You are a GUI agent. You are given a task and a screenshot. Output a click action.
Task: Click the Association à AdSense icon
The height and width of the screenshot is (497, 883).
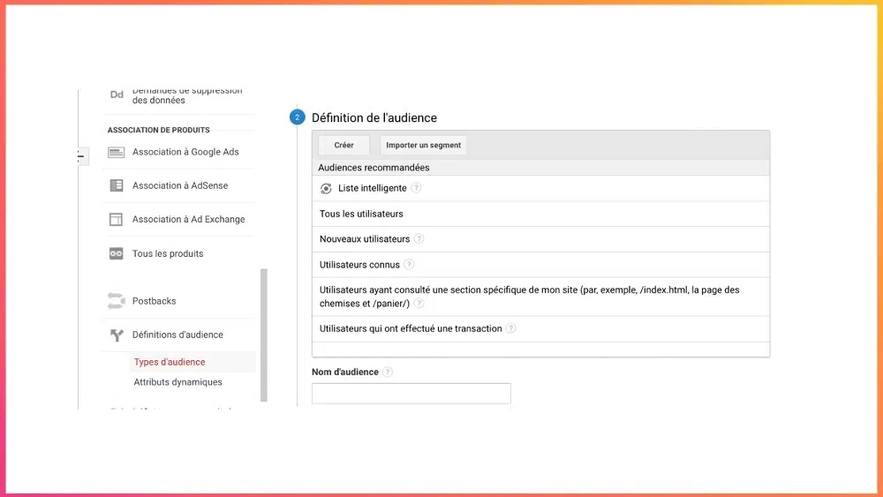(116, 185)
